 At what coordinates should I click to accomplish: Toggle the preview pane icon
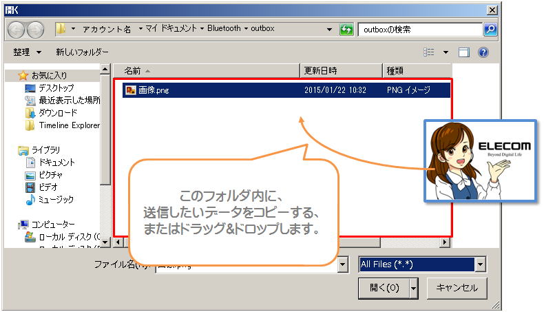click(464, 52)
